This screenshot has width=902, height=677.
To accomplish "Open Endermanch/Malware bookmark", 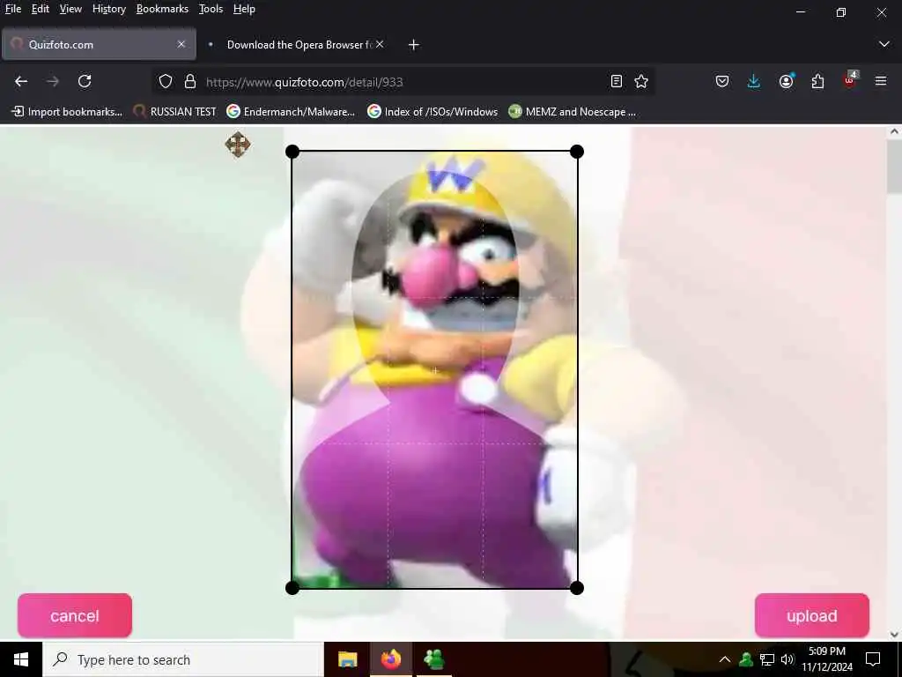I will coord(291,112).
